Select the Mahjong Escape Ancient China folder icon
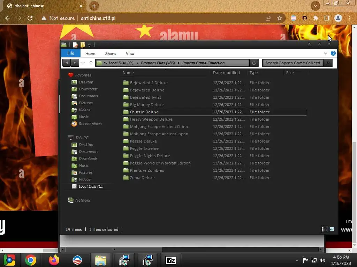Viewport: 357px width, 267px height. (126, 127)
